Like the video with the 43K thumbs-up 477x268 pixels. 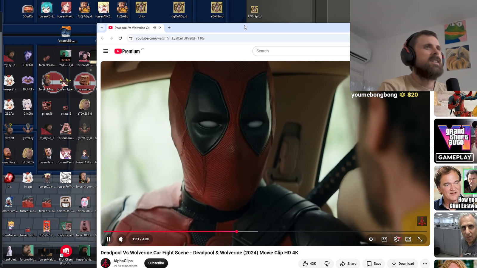(309, 264)
